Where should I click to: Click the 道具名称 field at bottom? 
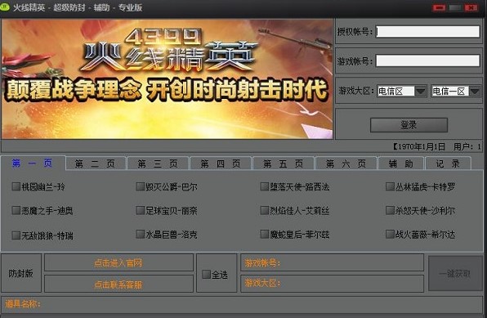click(242, 304)
